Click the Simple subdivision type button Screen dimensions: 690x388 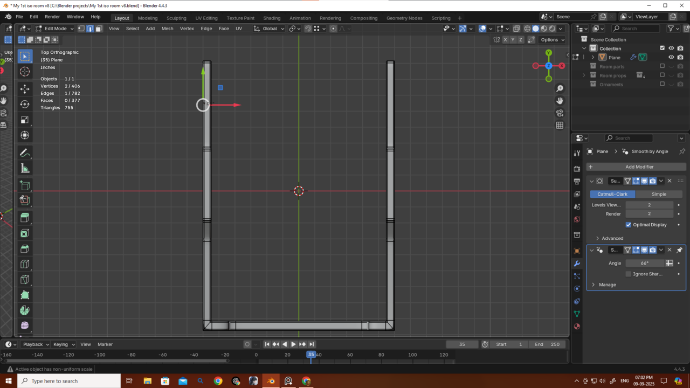659,194
